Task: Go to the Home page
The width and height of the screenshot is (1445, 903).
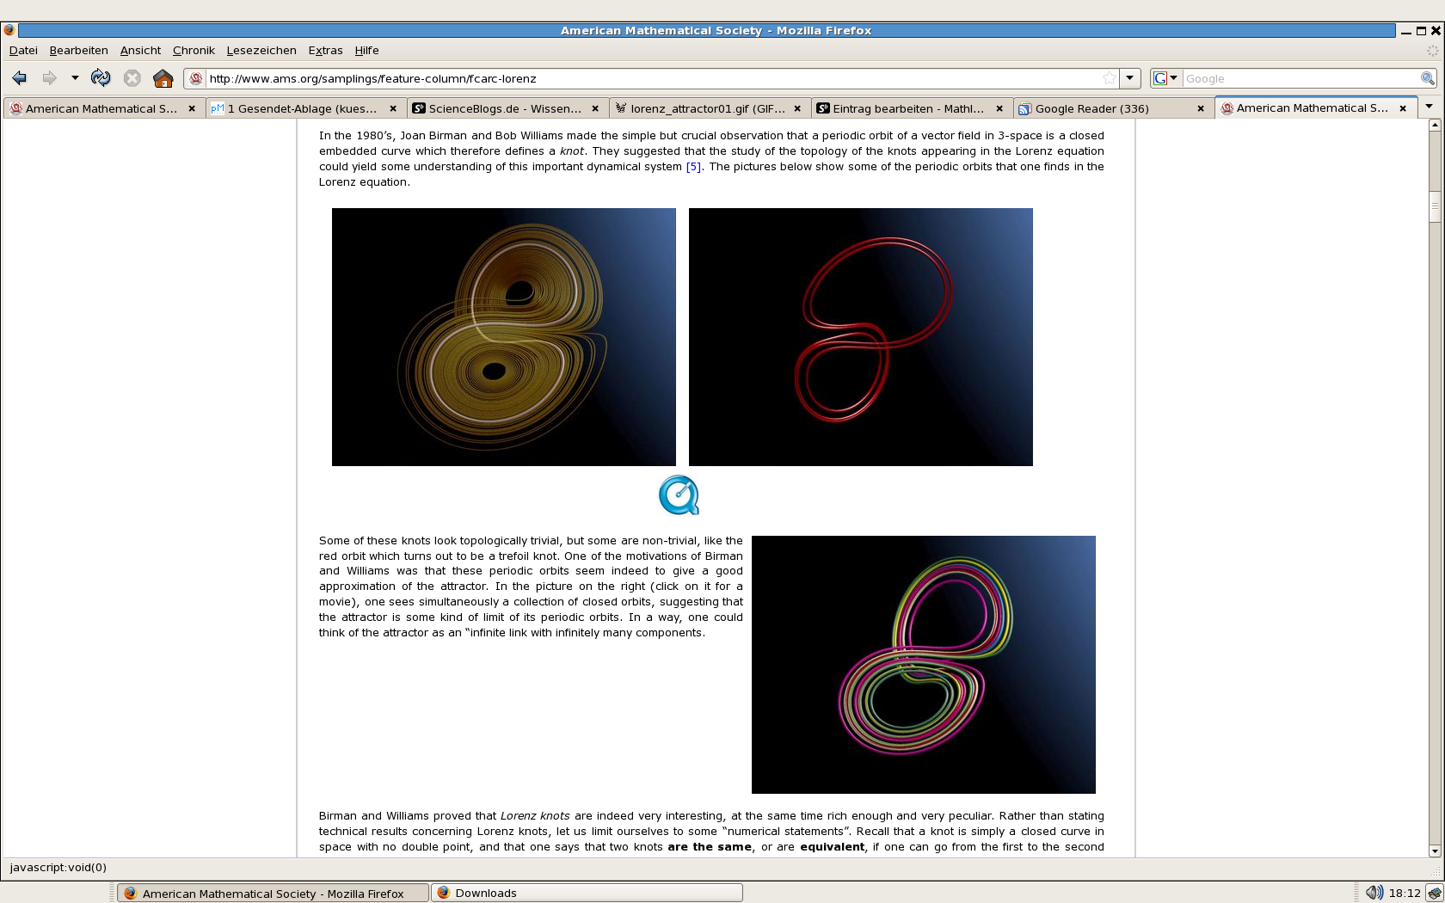Action: click(163, 78)
